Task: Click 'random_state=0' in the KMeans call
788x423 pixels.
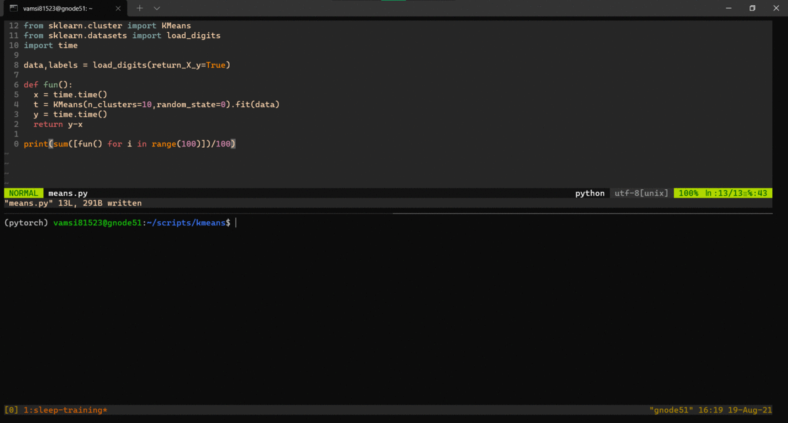Action: tap(191, 104)
